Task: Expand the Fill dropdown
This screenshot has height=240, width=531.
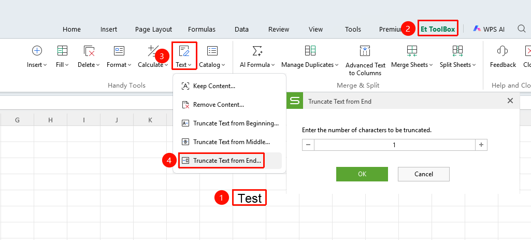Action: (67, 65)
